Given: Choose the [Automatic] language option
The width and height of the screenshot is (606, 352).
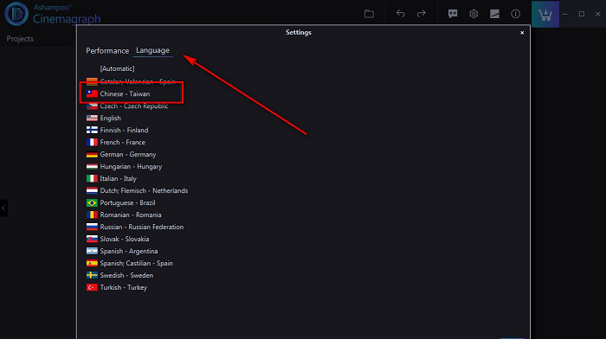Looking at the screenshot, I should pyautogui.click(x=117, y=68).
